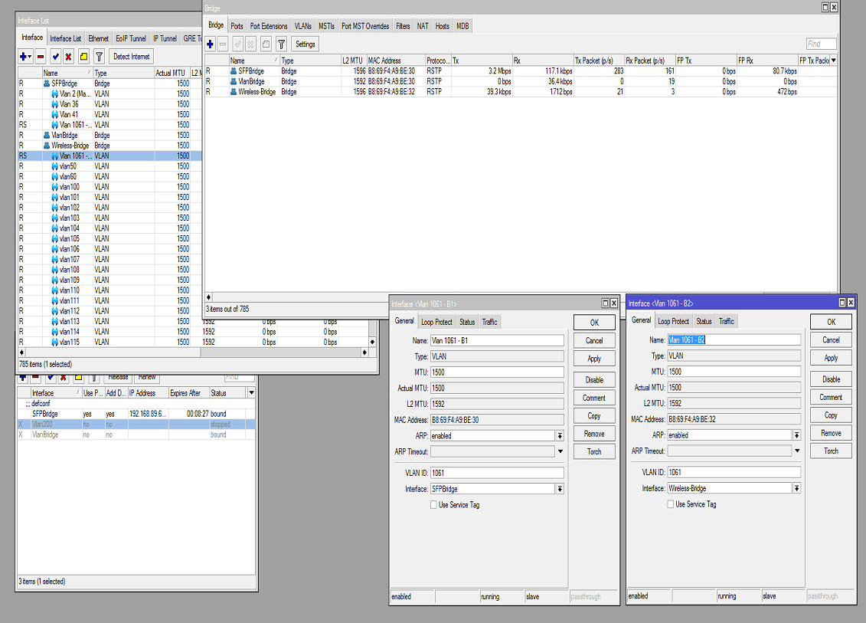Click the blue plus Add icon in Bridge window
Image resolution: width=866 pixels, height=623 pixels.
pos(210,44)
